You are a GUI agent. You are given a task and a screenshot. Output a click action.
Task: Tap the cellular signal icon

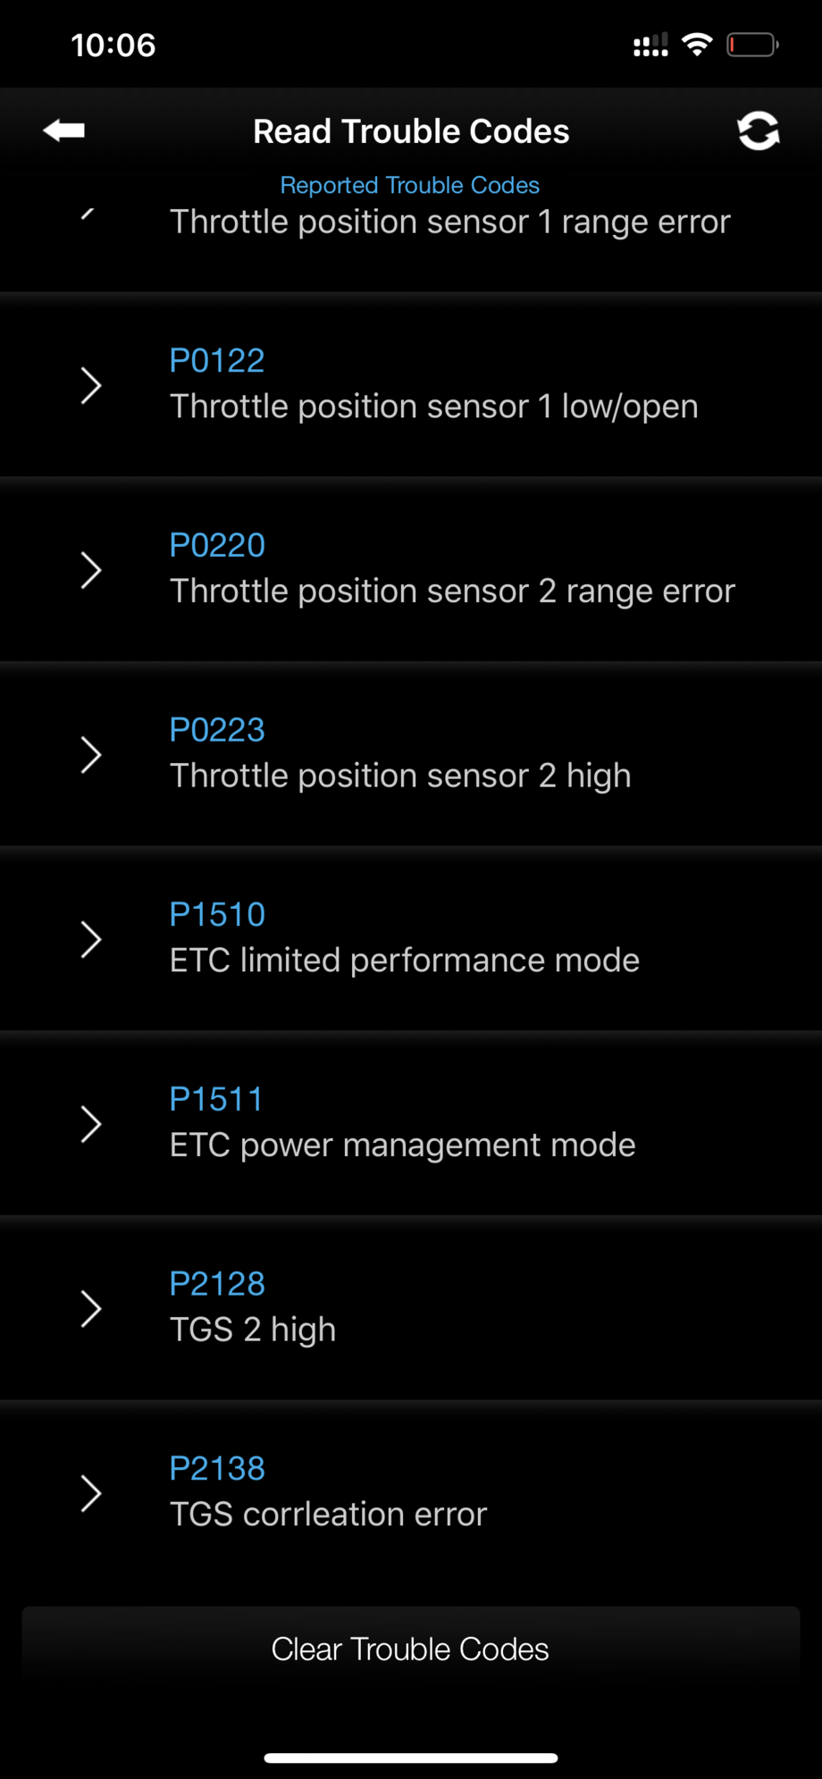click(x=650, y=45)
